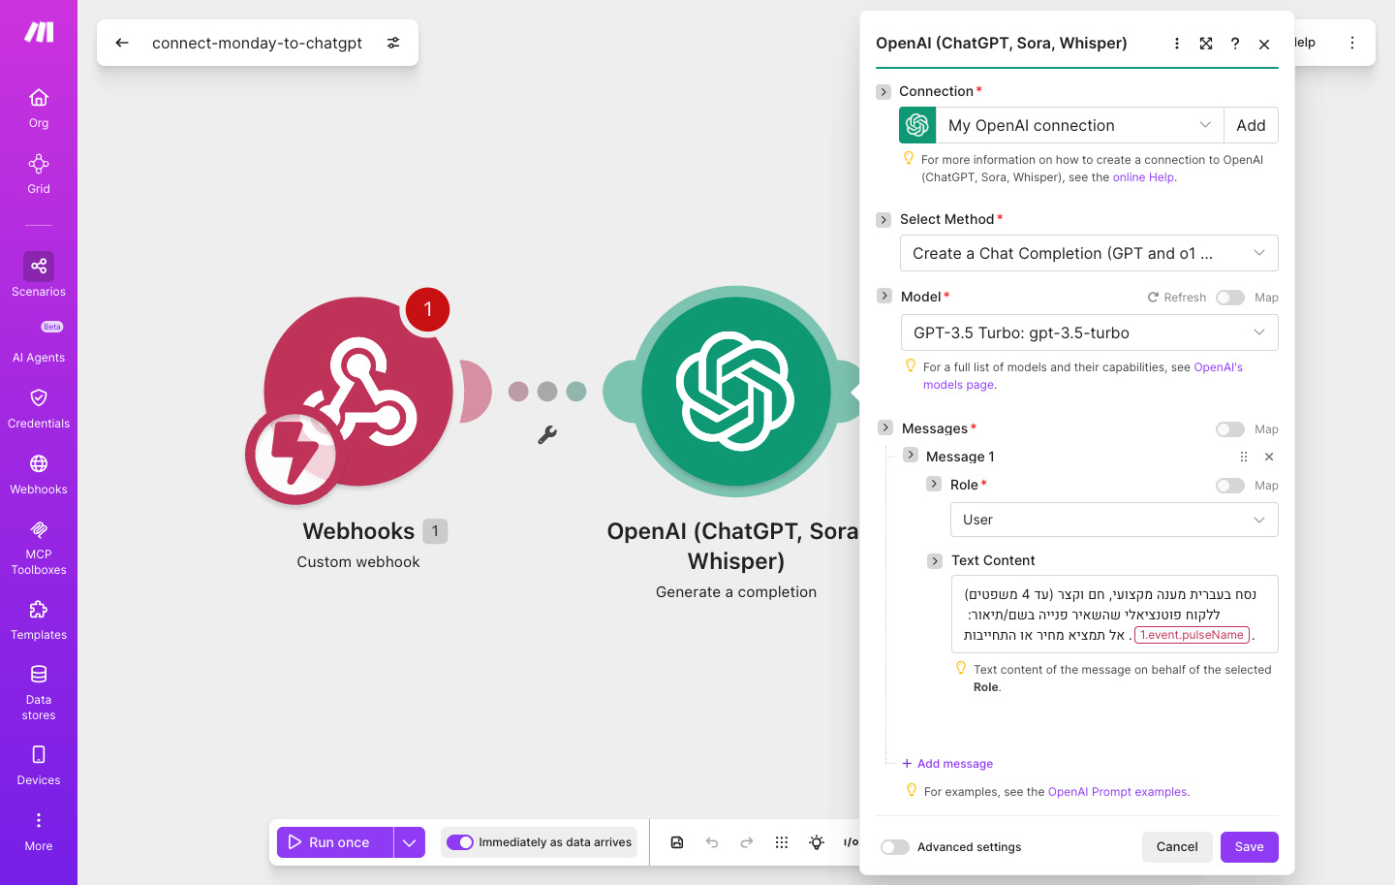Toggle Immediately as data arrives scheduling
Viewport: 1395px width, 885px height.
click(x=460, y=842)
